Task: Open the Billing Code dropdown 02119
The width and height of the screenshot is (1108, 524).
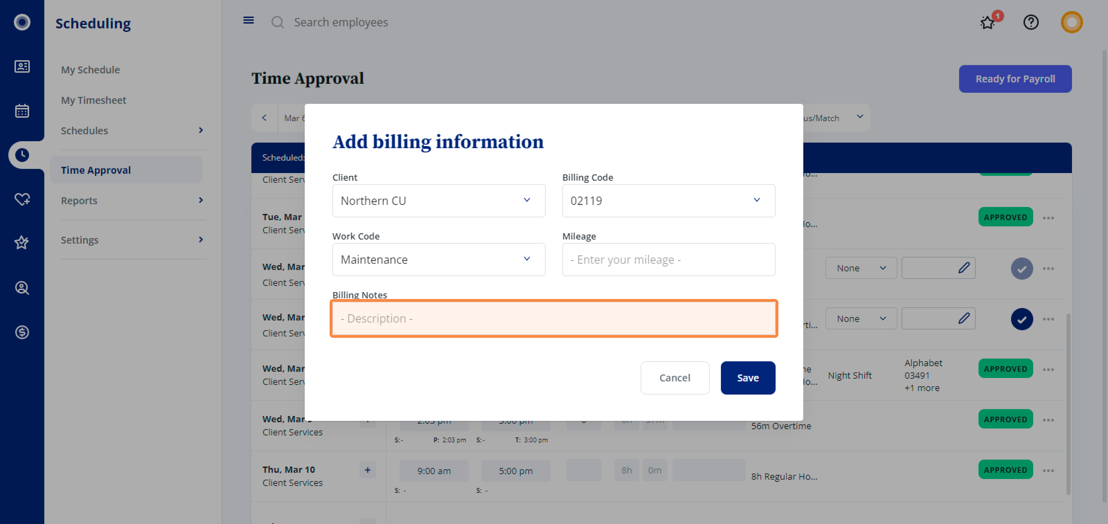Action: click(x=668, y=200)
